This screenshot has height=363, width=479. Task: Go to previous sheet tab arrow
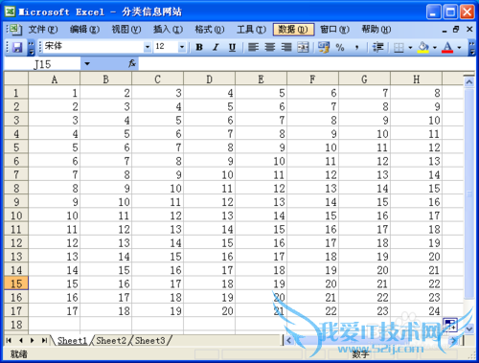[21, 341]
